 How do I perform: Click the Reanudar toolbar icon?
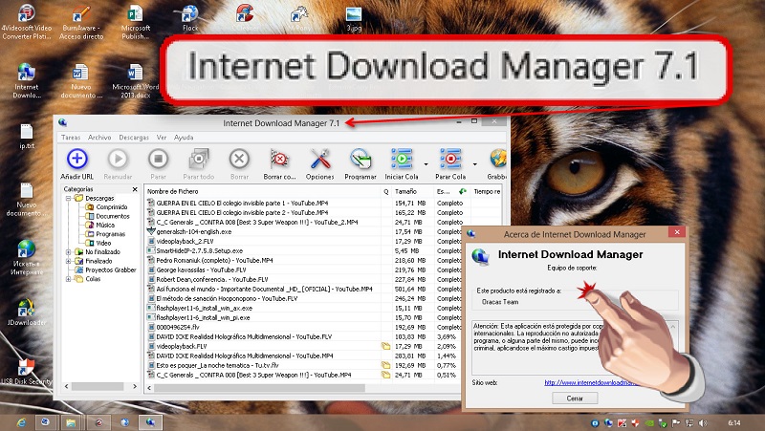118,159
